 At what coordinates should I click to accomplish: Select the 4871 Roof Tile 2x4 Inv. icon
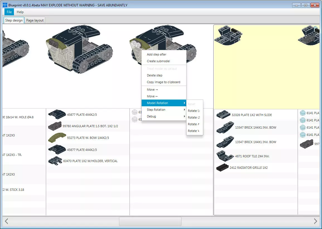click(x=225, y=156)
